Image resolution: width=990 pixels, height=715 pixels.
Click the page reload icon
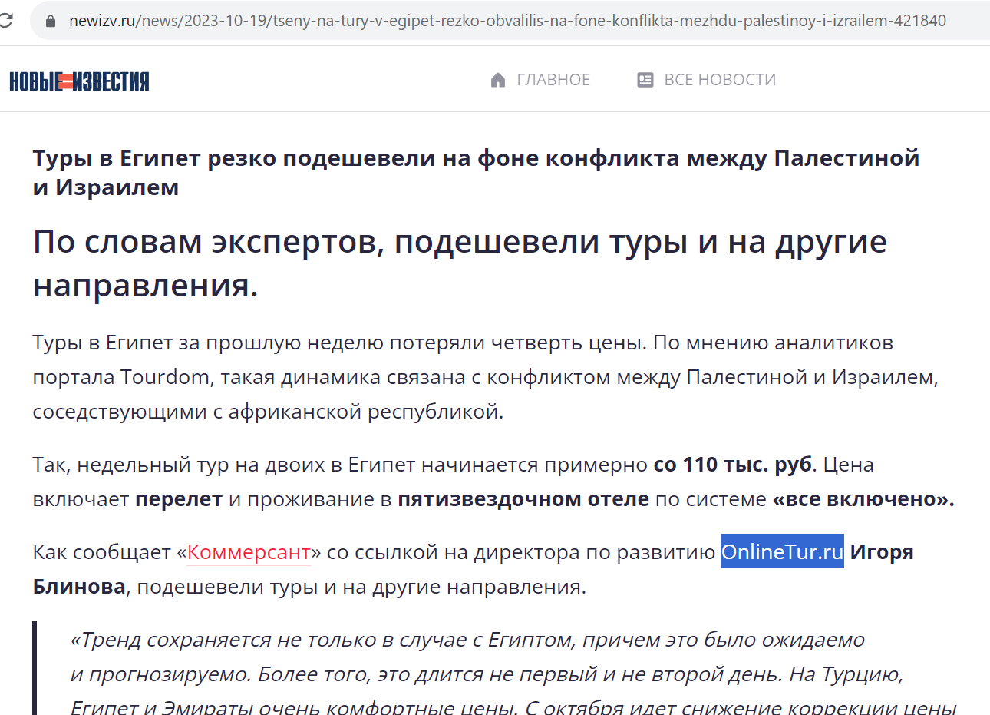(6, 21)
